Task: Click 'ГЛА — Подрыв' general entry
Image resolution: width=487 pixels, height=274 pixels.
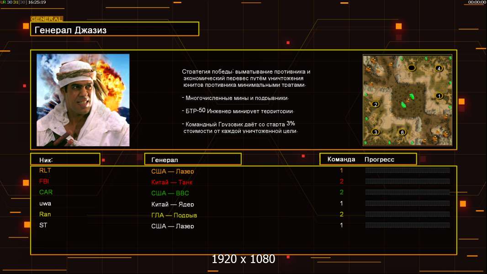Action: point(174,215)
